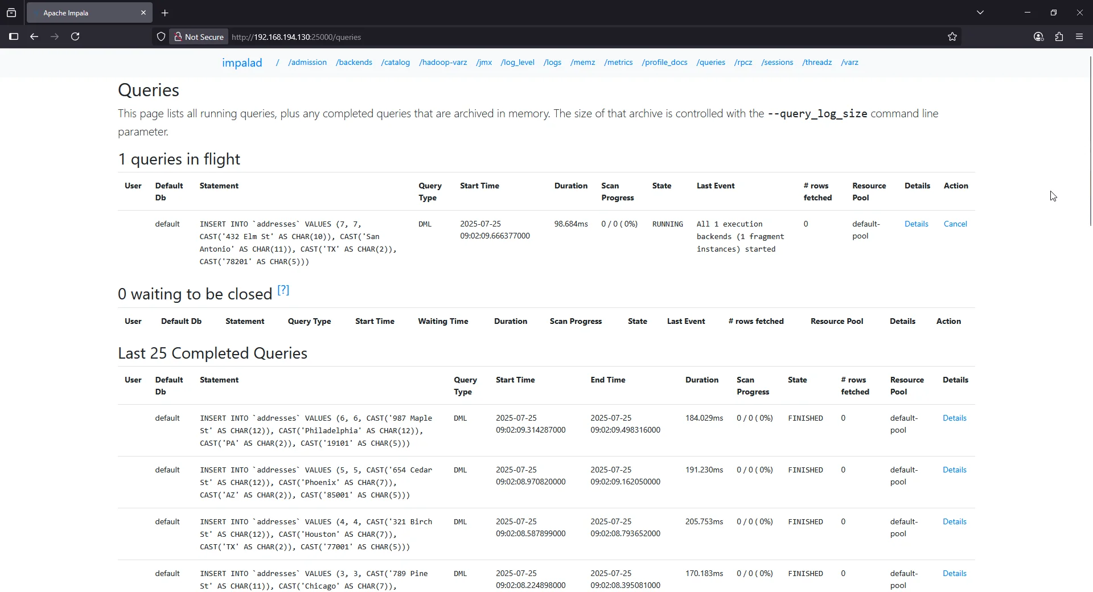The width and height of the screenshot is (1093, 592).
Task: Open the Firefox application menu hamburger icon
Action: [1079, 37]
